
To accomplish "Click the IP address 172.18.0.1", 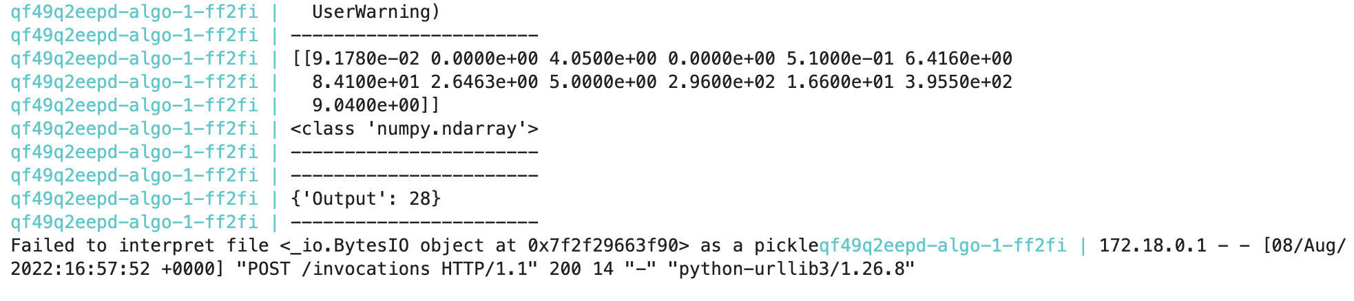I will coord(1152,245).
